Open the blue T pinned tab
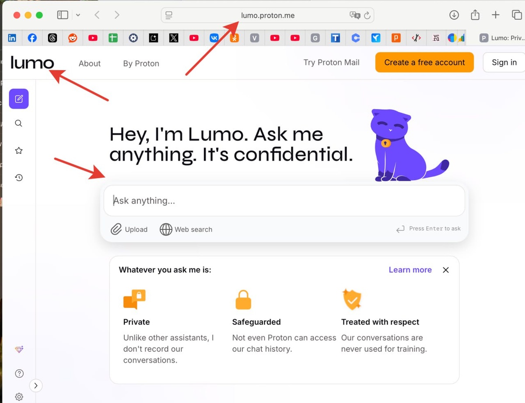Image resolution: width=525 pixels, height=403 pixels. tap(336, 38)
